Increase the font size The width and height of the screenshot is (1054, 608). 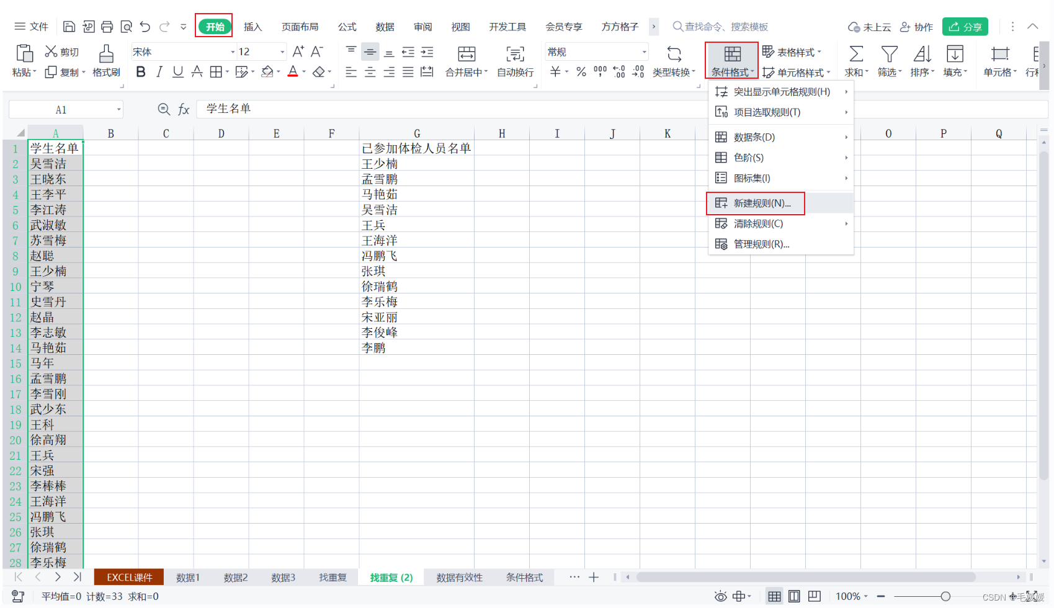(298, 51)
